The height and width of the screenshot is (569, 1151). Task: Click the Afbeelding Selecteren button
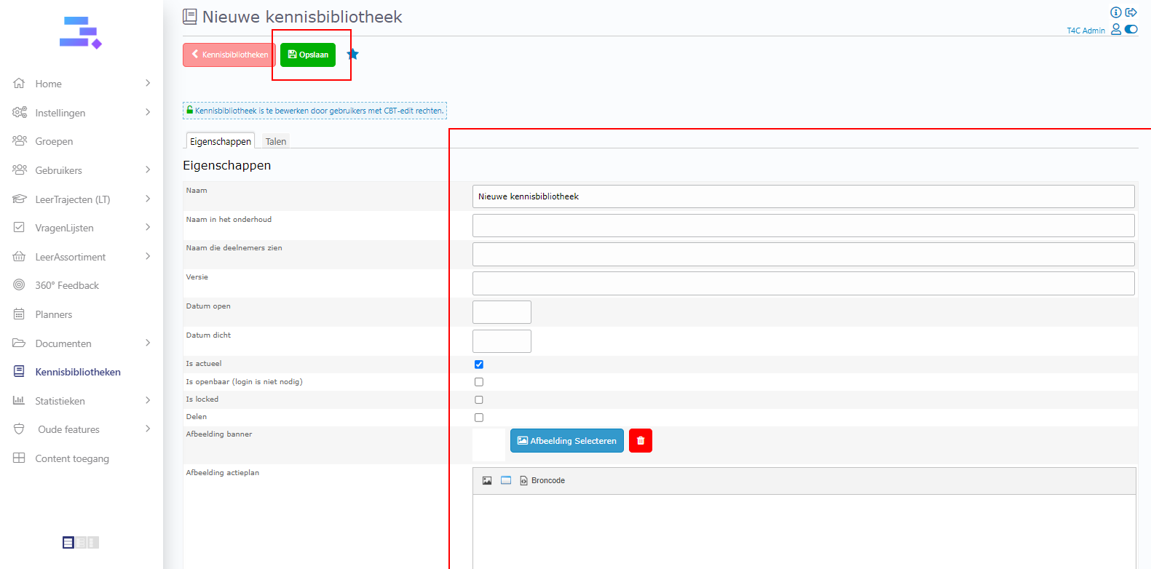(566, 441)
